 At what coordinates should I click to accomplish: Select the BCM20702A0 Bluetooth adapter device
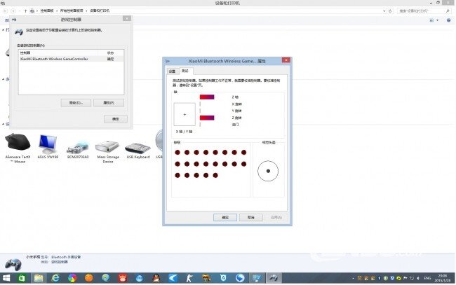click(78, 149)
